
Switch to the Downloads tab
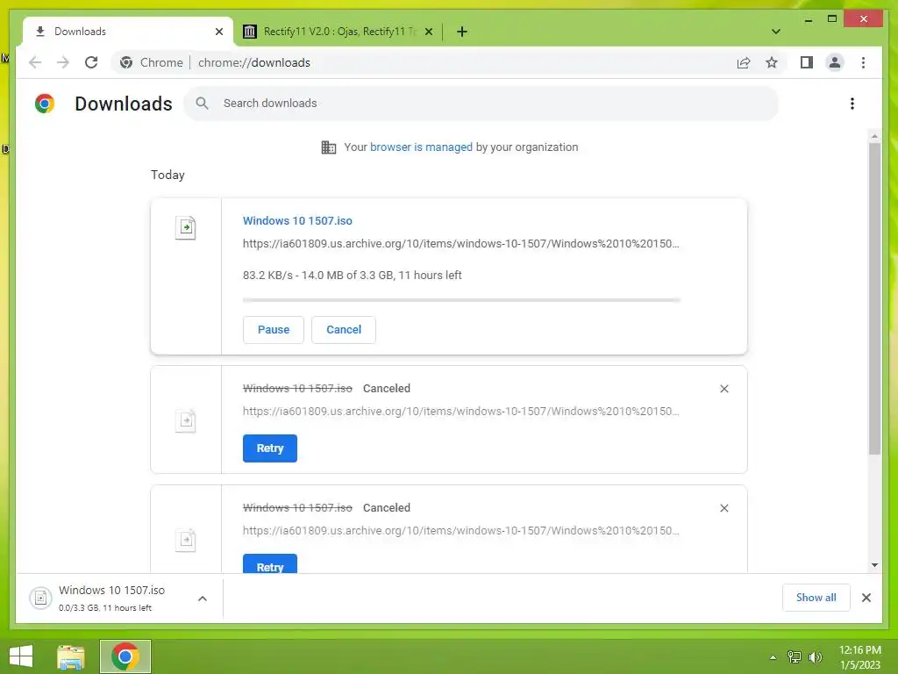click(x=128, y=32)
